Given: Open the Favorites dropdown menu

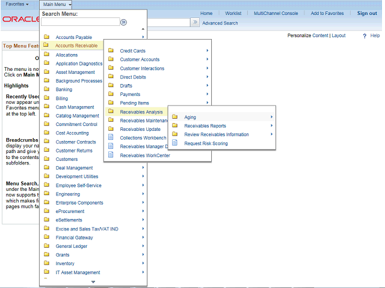Looking at the screenshot, I should [x=17, y=4].
